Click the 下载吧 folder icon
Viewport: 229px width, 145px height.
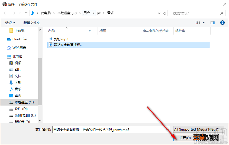click(11, 30)
